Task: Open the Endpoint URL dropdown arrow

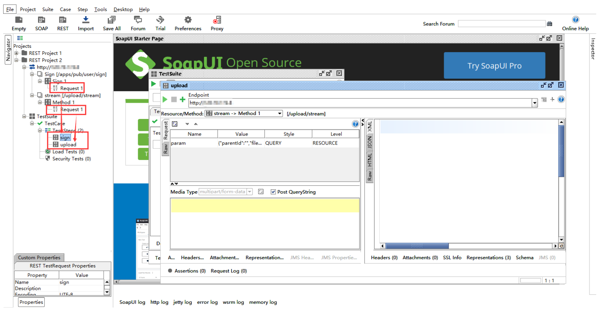Action: (x=535, y=103)
